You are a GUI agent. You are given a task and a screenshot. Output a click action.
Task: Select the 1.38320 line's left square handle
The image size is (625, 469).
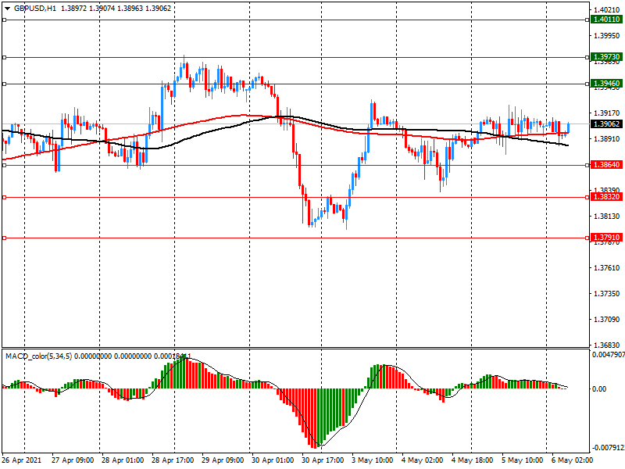[5, 197]
